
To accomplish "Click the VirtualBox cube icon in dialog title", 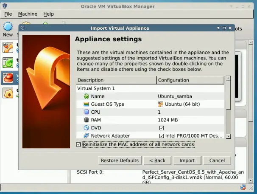I will tap(23, 28).
